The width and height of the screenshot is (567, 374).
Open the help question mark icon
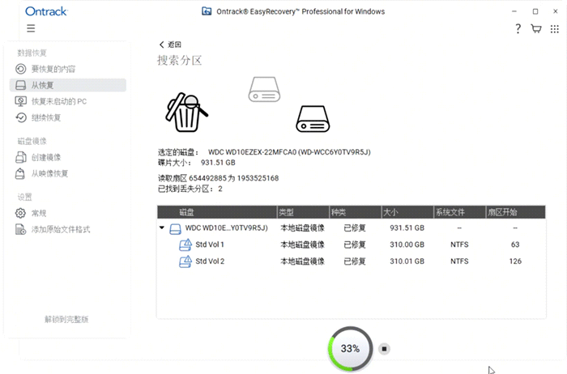[518, 28]
